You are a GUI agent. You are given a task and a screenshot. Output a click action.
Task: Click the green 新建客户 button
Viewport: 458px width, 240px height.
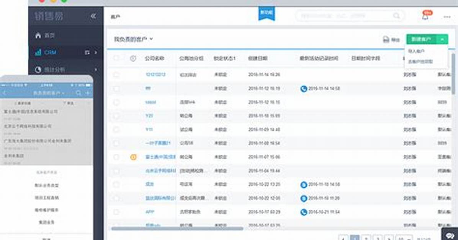pyautogui.click(x=422, y=39)
